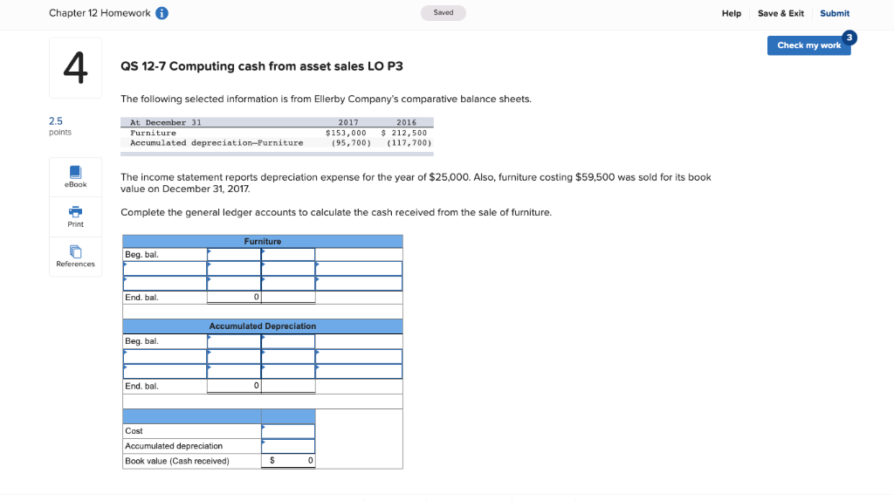Open Furniture second row right label dropdown

(359, 269)
